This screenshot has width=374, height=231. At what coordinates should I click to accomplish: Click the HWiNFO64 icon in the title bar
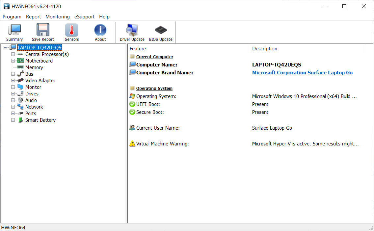5,6
